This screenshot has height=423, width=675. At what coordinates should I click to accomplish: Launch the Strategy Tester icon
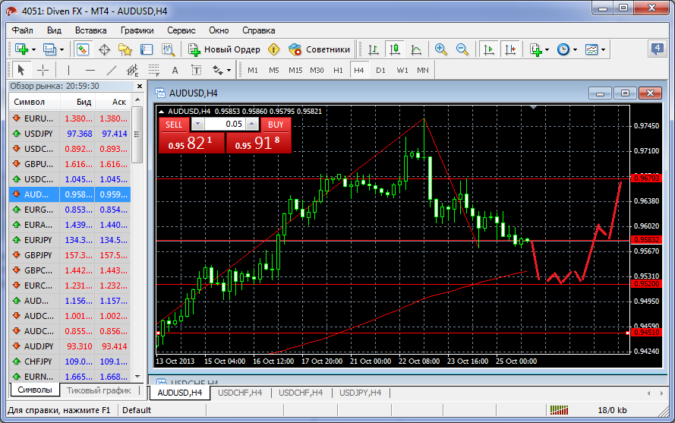(168, 49)
